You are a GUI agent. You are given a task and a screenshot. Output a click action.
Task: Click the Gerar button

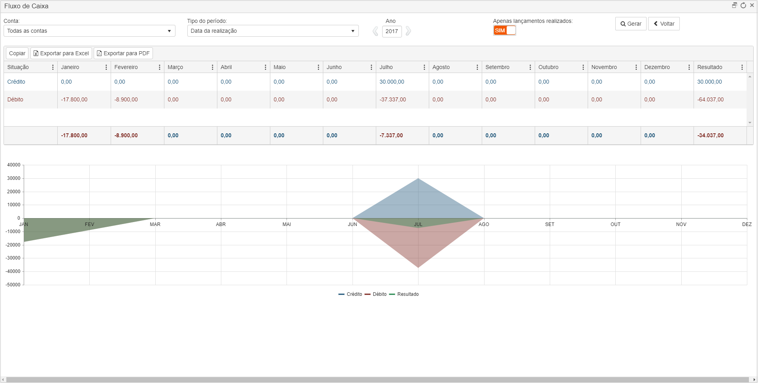click(x=631, y=24)
